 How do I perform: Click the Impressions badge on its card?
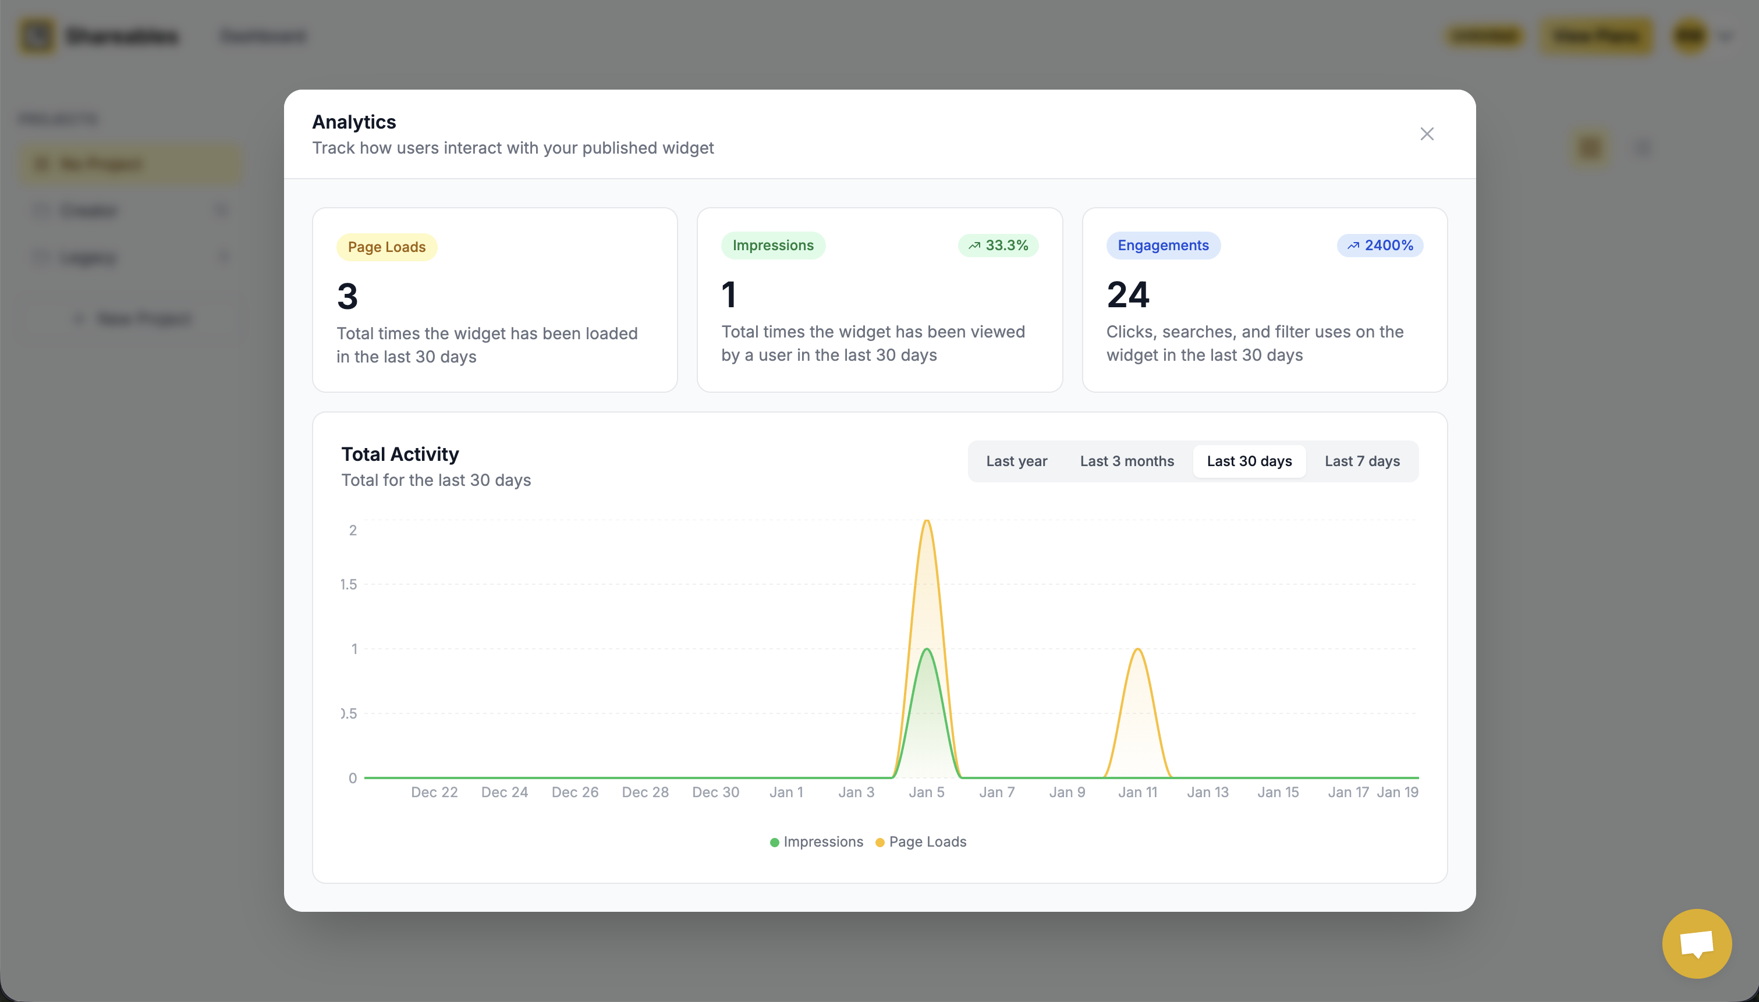click(772, 245)
